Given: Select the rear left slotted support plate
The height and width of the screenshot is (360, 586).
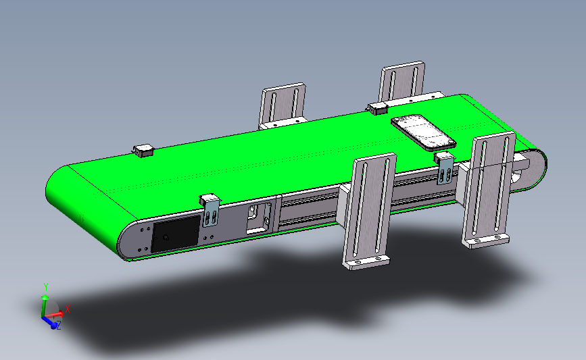Looking at the screenshot, I should pyautogui.click(x=283, y=105).
